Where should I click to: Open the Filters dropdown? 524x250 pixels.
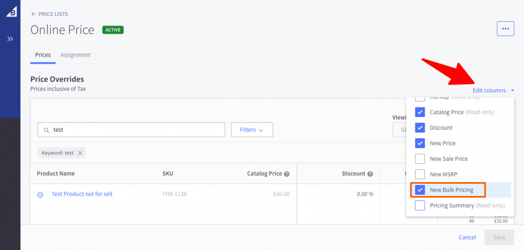click(252, 130)
